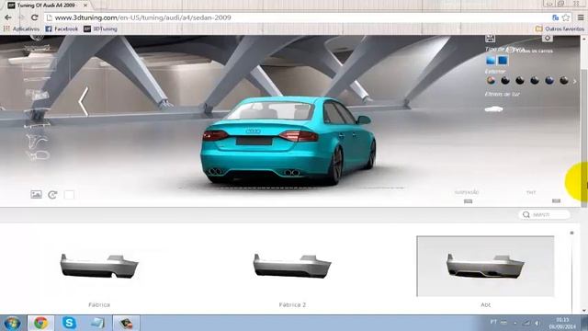The height and width of the screenshot is (331, 588).
Task: Adjust the Tint slider handle
Action: coord(556,200)
